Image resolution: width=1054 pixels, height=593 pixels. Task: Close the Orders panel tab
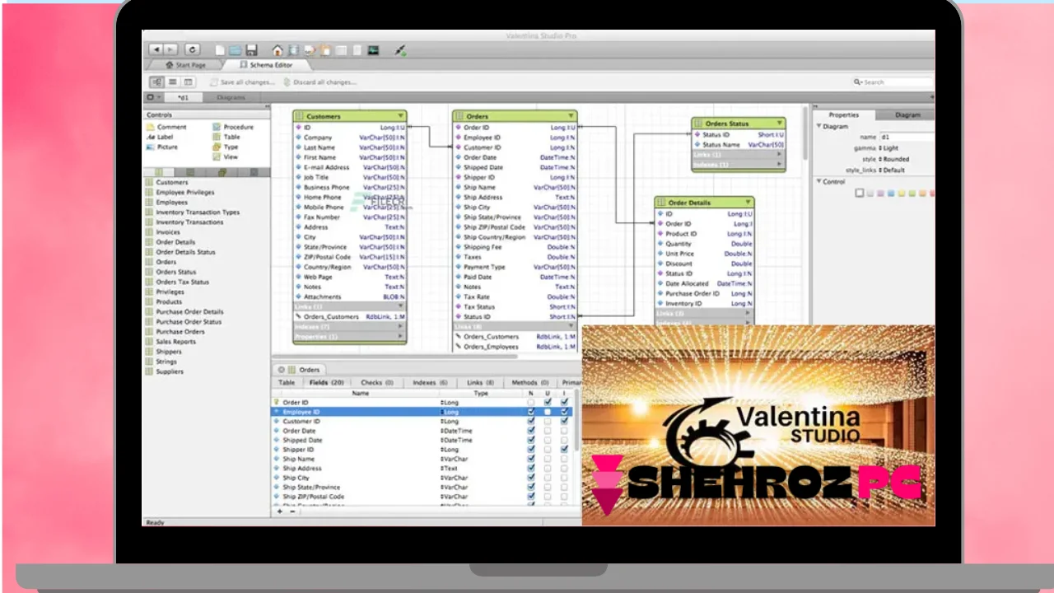(282, 370)
